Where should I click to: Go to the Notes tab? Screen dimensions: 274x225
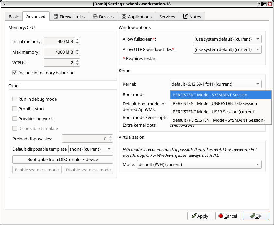[192, 17]
